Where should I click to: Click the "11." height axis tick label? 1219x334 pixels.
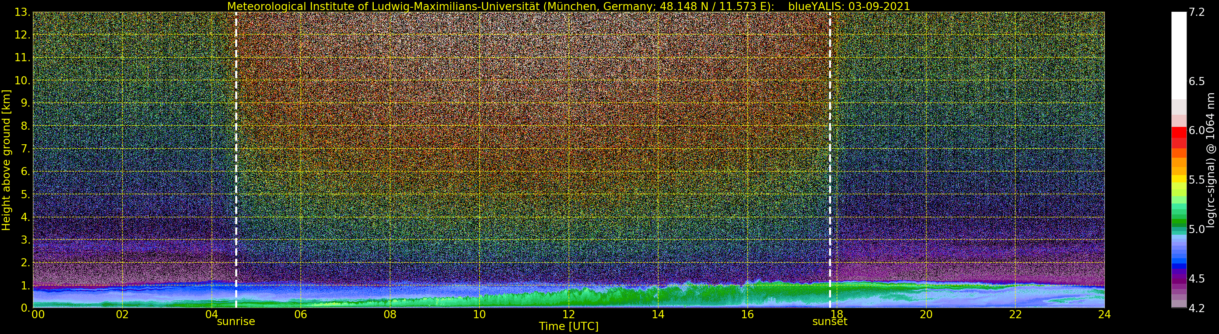22,58
